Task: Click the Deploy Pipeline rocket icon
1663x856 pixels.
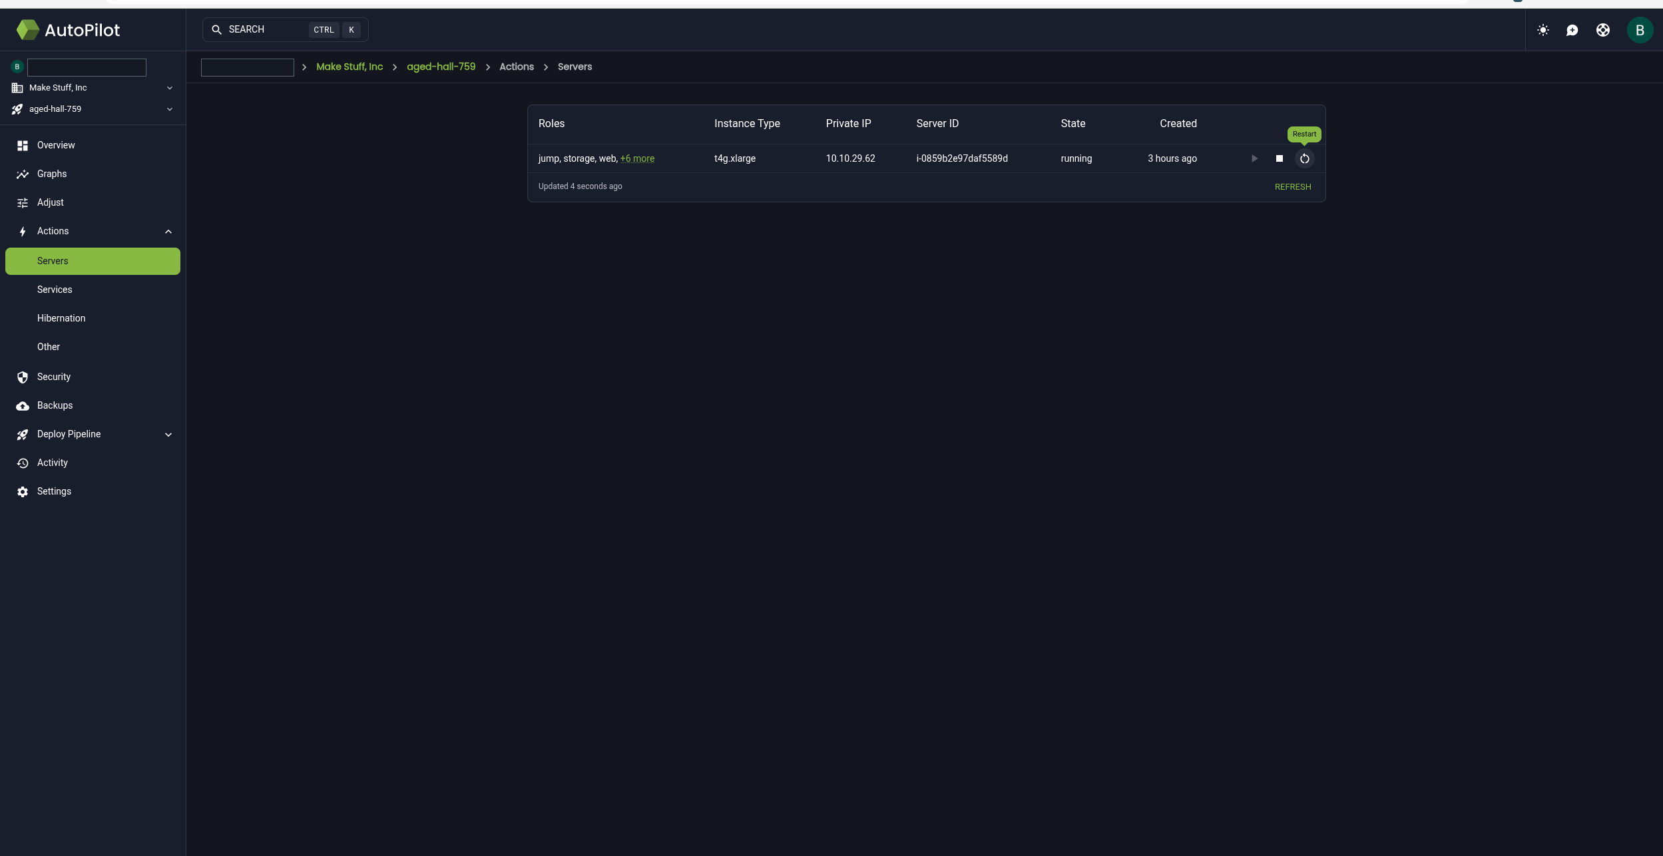Action: [23, 435]
